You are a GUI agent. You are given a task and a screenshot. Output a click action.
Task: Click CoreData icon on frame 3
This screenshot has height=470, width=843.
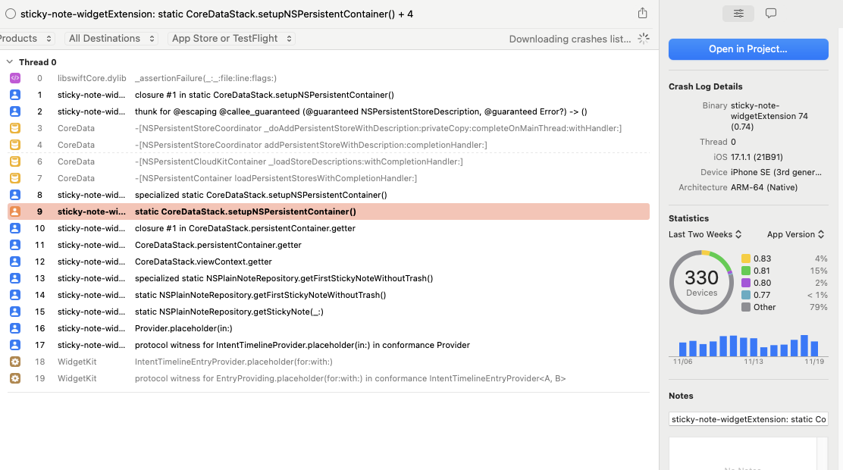point(15,128)
